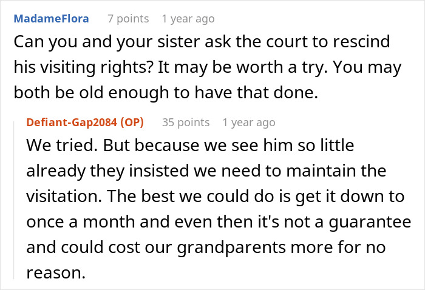The image size is (425, 290).
Task: Open Defiant-Gap2084's user profile
Action: click(72, 123)
